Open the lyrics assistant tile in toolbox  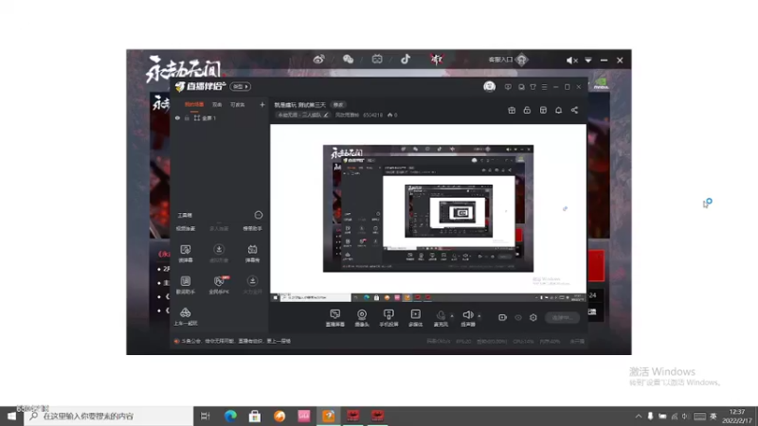[x=186, y=285]
